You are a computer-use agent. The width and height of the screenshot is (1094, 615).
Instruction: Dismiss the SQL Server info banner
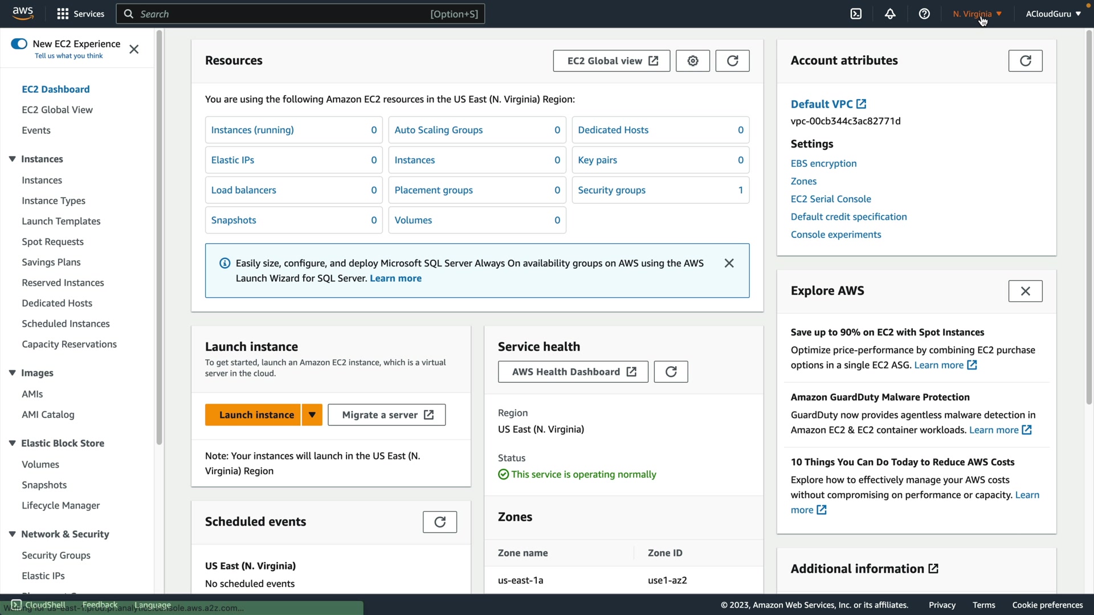coord(729,263)
